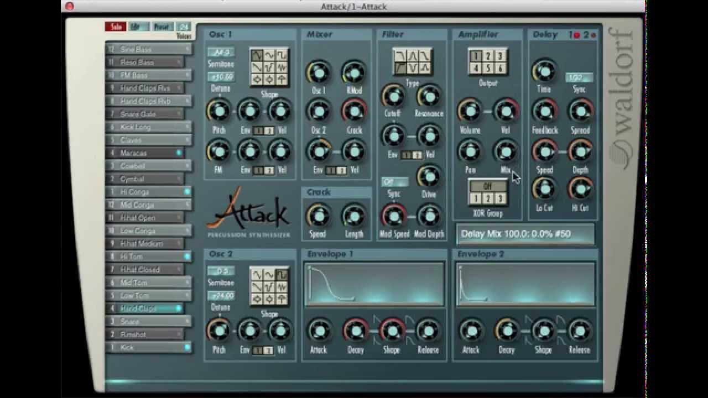Click the Delay Hi Cut knob
708x398 pixels.
[580, 189]
